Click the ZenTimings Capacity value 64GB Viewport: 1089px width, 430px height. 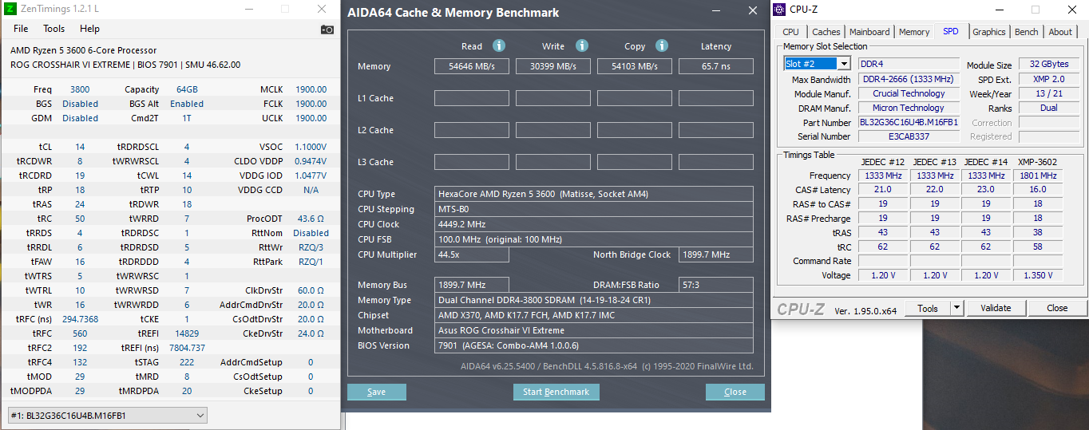point(186,89)
